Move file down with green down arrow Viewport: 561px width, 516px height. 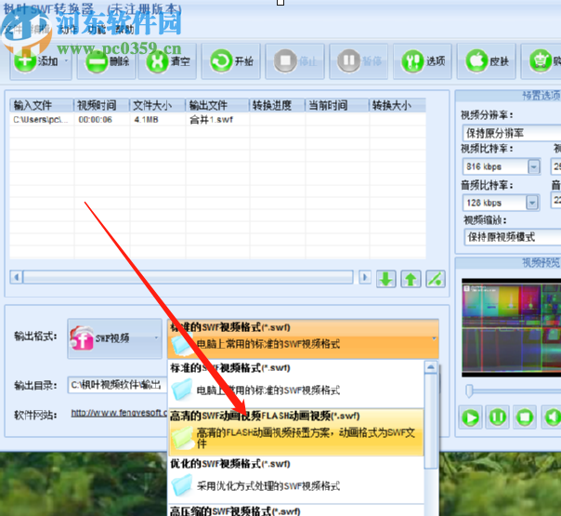[386, 279]
